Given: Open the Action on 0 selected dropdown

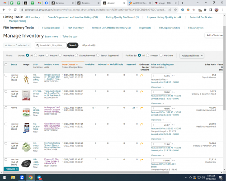Looking at the screenshot, I should pyautogui.click(x=17, y=45).
